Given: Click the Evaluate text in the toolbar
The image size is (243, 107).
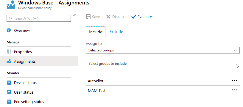Looking at the screenshot, I should click(145, 17).
